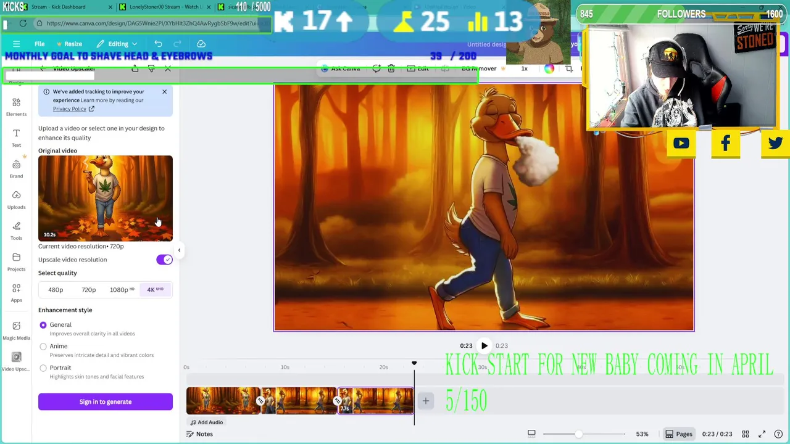Redo the last action
Viewport: 790px width, 444px height.
(x=178, y=44)
